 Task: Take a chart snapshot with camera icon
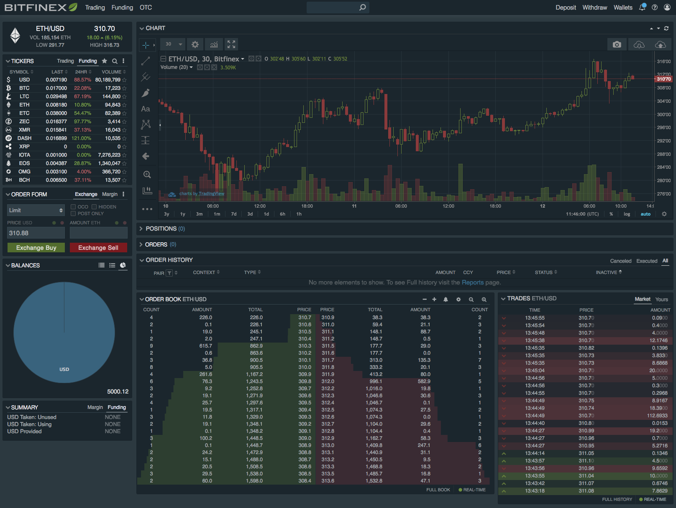(x=617, y=44)
